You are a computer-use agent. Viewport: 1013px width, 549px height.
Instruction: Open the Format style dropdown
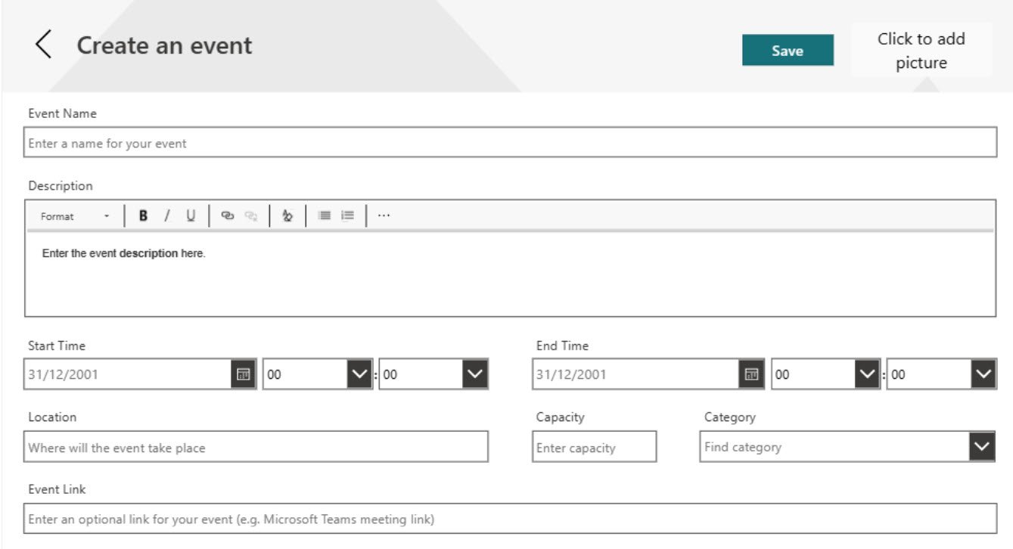[x=75, y=216]
